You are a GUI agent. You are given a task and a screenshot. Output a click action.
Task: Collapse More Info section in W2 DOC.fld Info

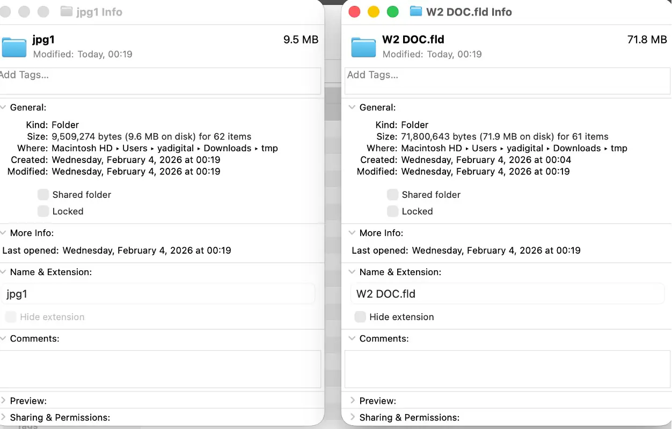352,233
